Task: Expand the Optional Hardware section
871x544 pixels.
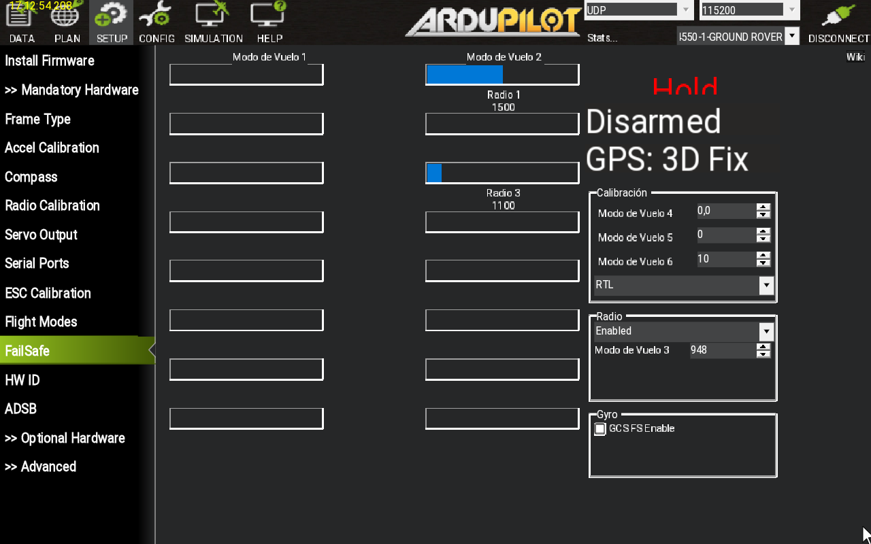Action: pos(65,438)
